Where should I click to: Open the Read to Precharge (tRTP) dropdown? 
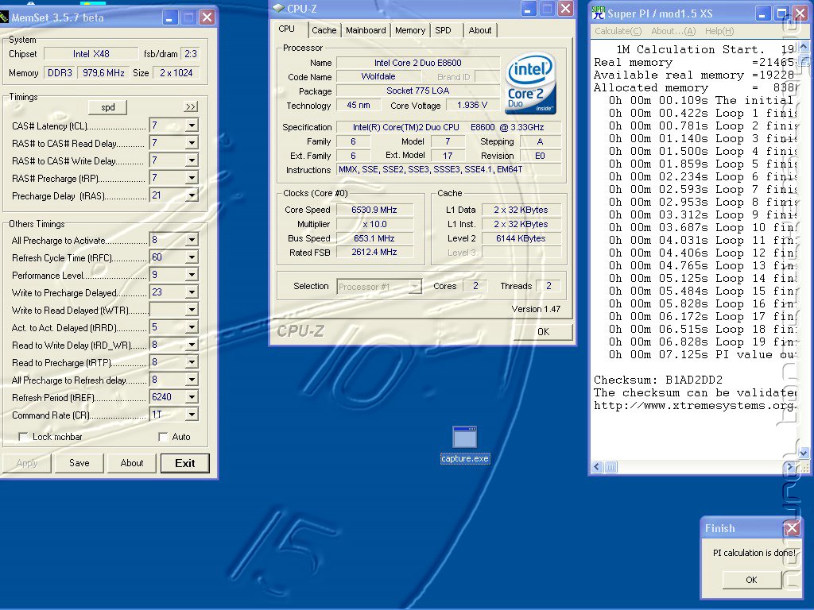coord(192,362)
